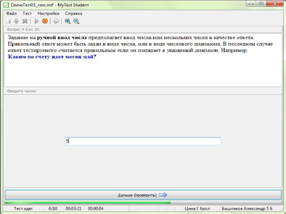Open the Тест menu
286x214 pixels.
click(28, 13)
